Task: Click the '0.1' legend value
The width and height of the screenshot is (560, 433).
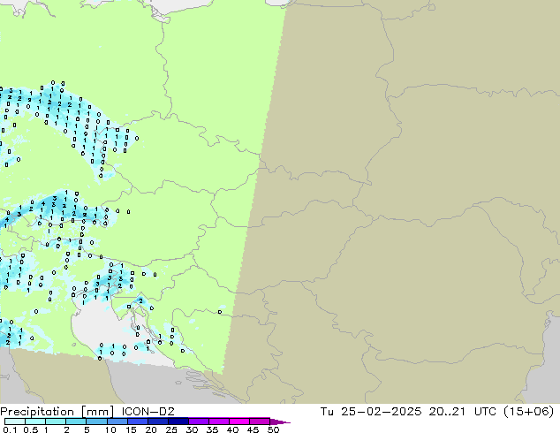Action: (x=10, y=429)
